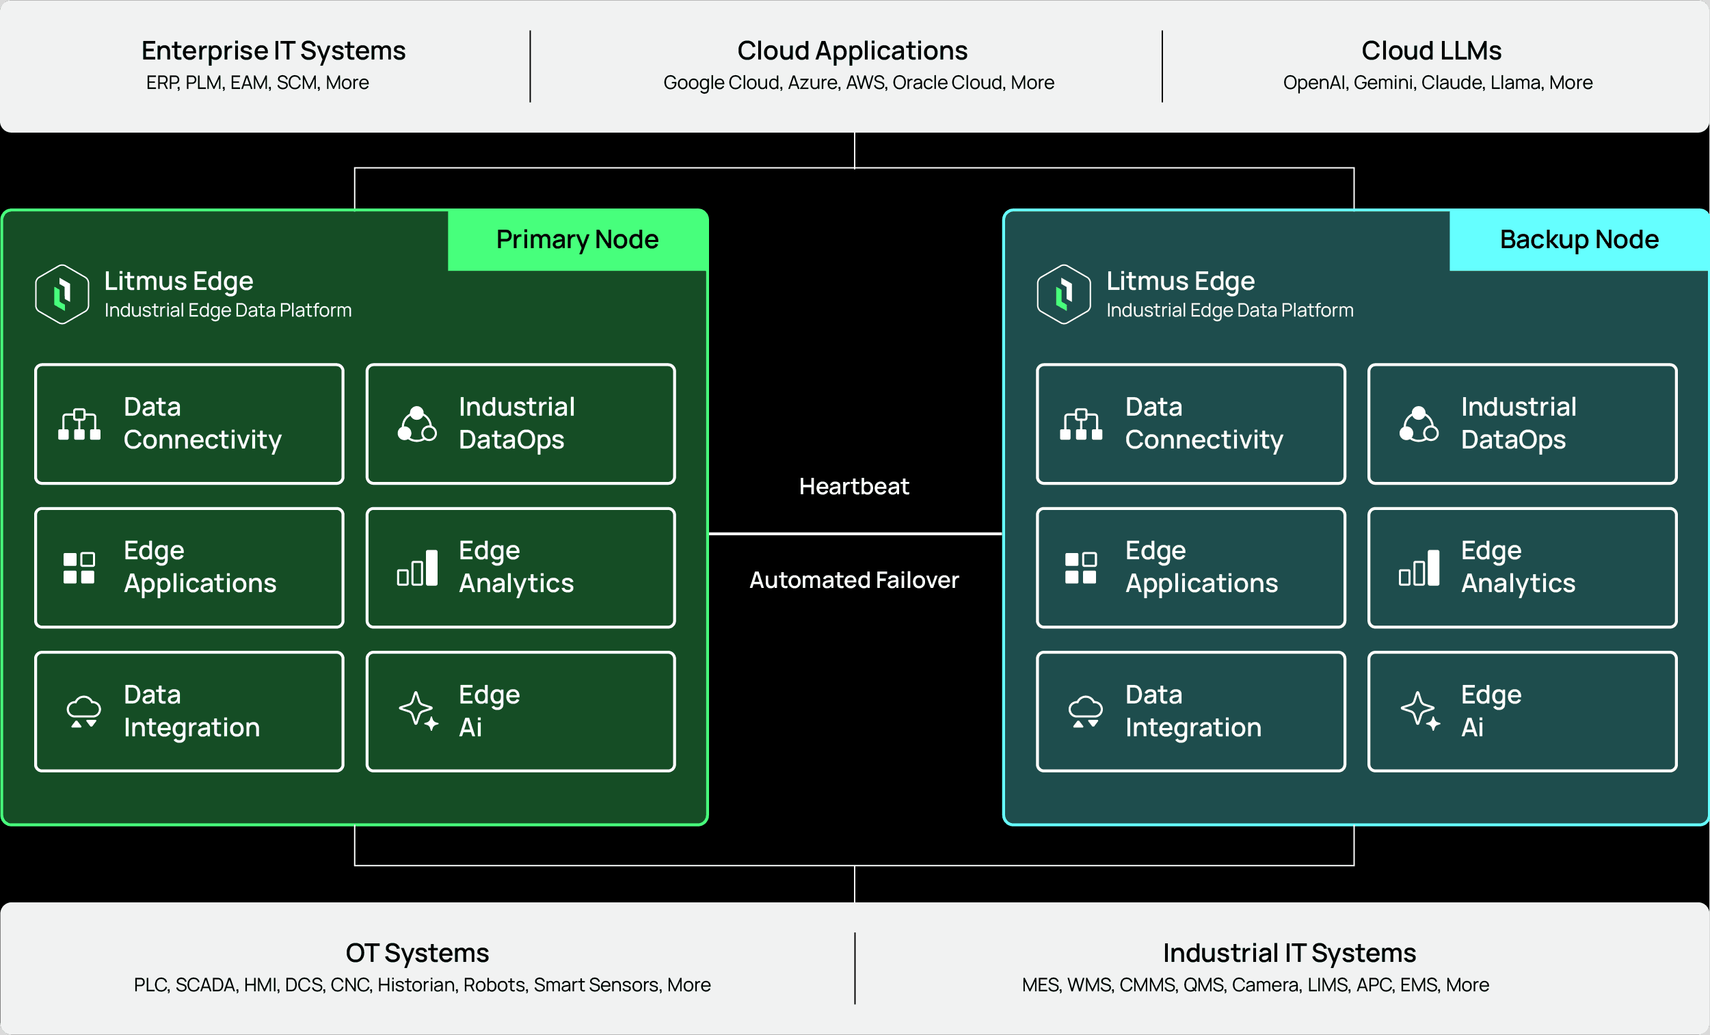Click the OT Systems heading
The image size is (1710, 1035).
[x=417, y=953]
